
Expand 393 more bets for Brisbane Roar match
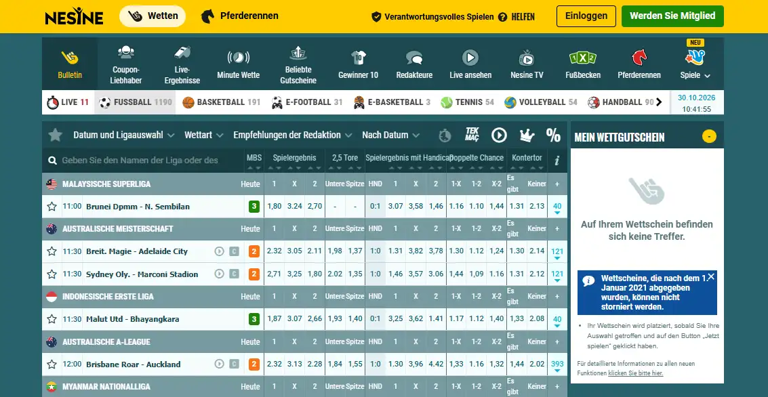(557, 364)
